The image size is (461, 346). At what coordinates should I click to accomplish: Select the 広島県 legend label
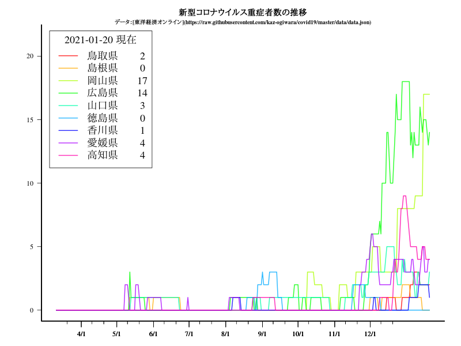pos(103,93)
